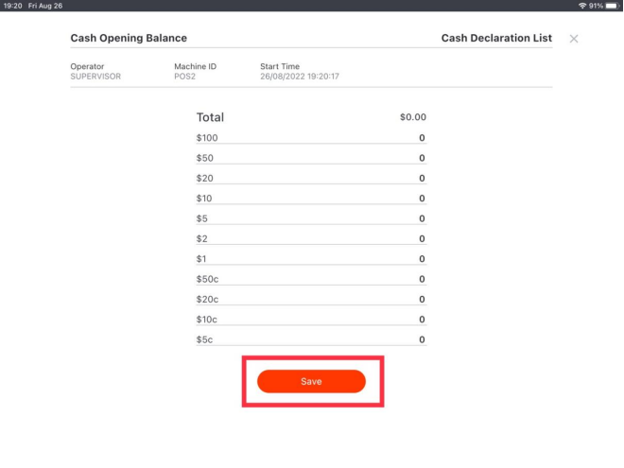624x468 pixels.
Task: Select the Machine ID label
Action: pyautogui.click(x=195, y=66)
